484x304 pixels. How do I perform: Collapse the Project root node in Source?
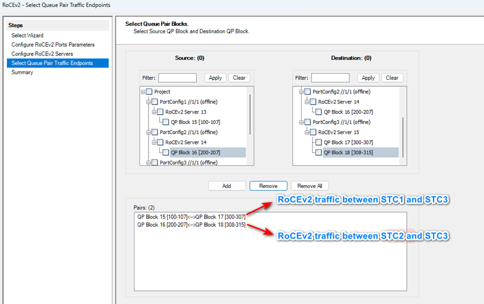click(142, 92)
